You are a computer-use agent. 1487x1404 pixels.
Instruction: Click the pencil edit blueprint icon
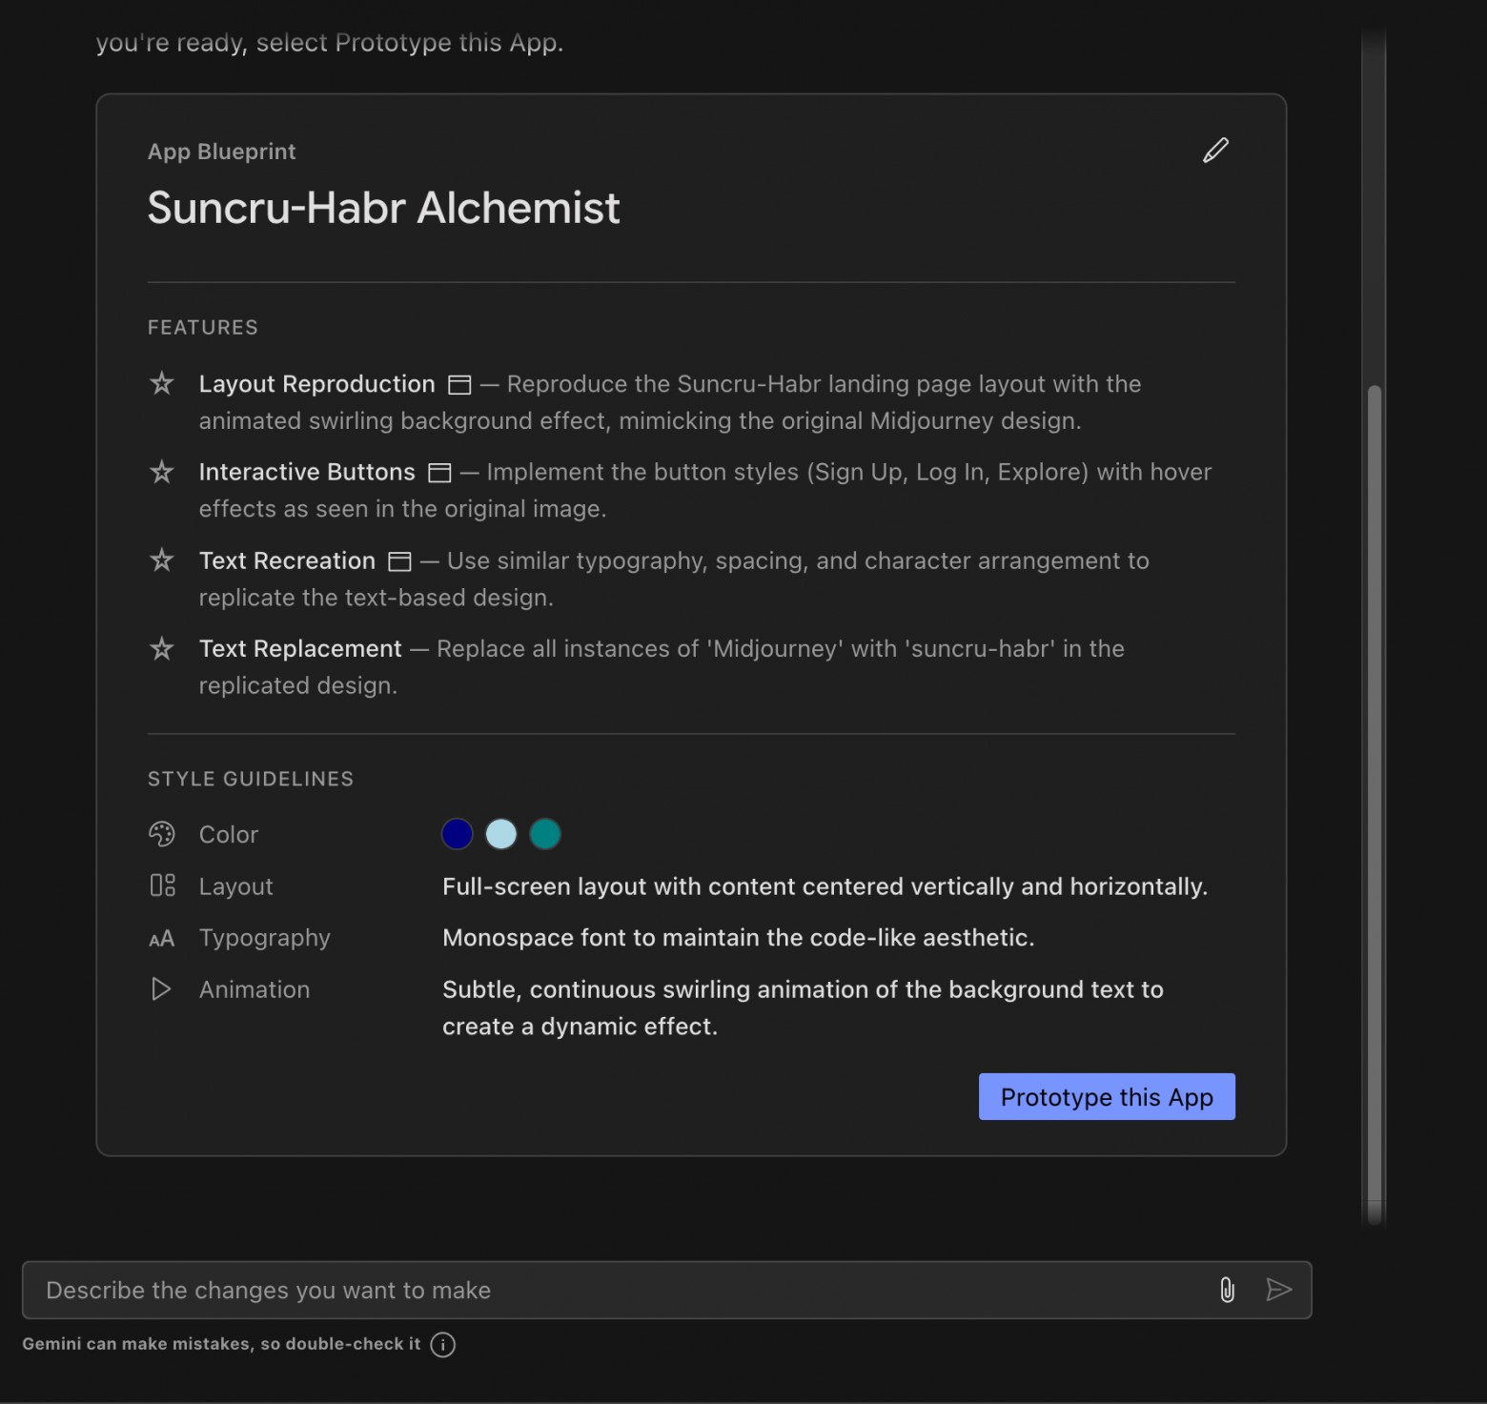click(x=1215, y=151)
